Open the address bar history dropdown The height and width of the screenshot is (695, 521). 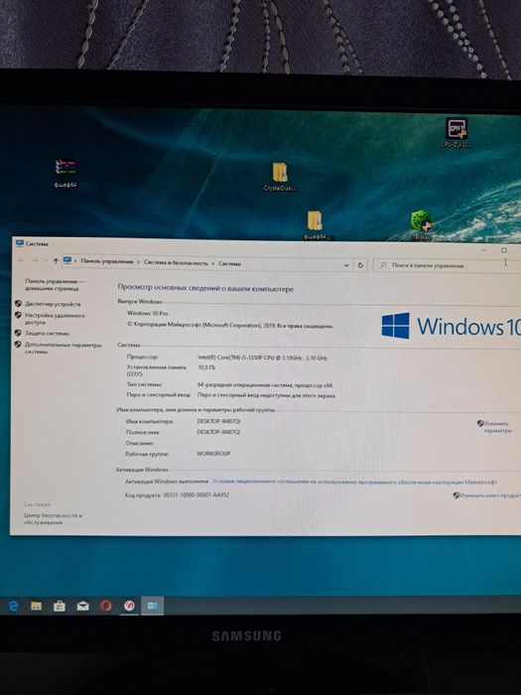[x=346, y=265]
